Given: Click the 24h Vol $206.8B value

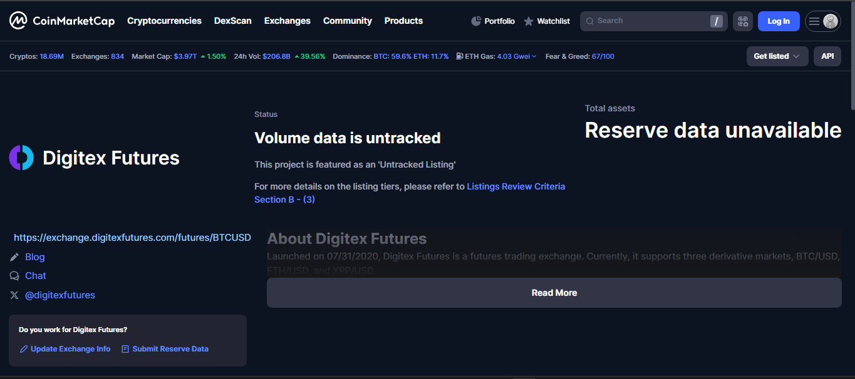Looking at the screenshot, I should pyautogui.click(x=276, y=56).
